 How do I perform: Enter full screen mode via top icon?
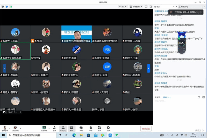point(146,6)
